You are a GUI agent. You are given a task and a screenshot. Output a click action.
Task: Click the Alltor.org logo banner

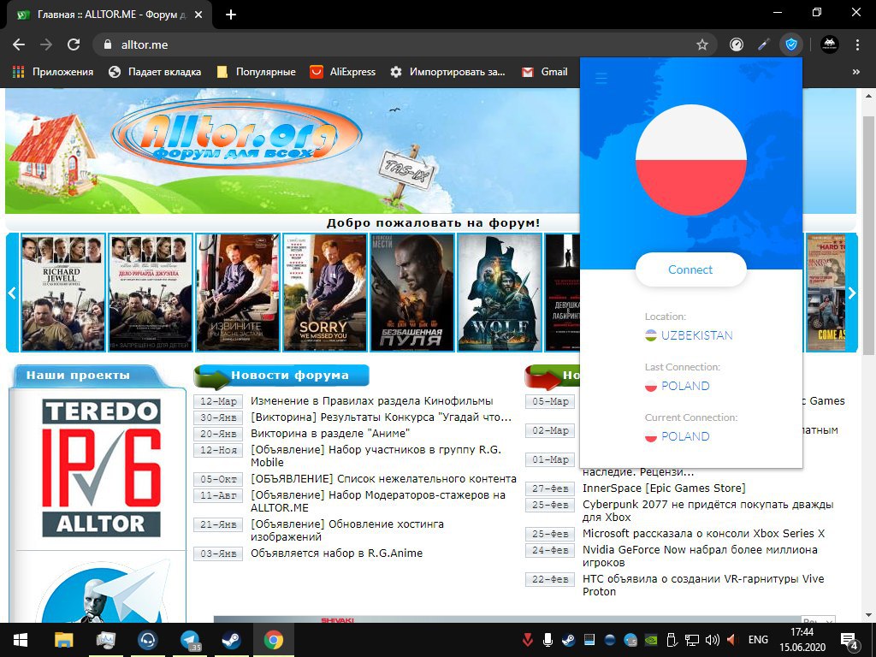[x=236, y=135]
